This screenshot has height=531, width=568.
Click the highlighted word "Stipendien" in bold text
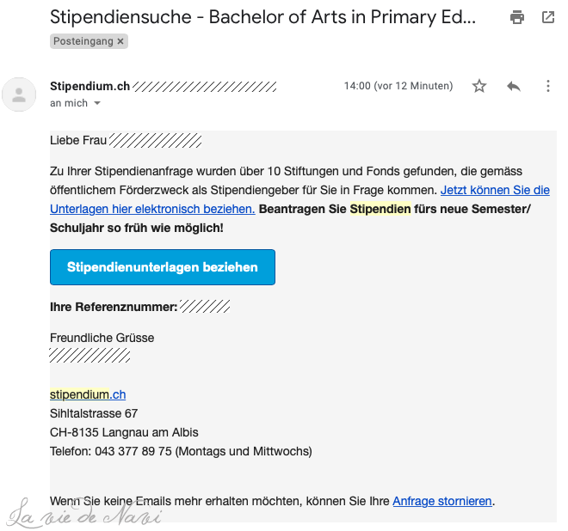tap(380, 209)
